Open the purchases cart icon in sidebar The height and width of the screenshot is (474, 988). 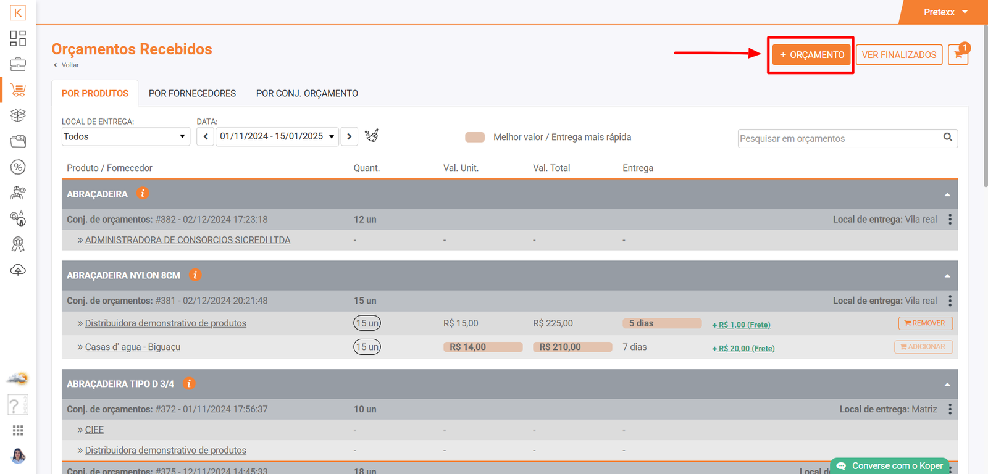coord(18,90)
